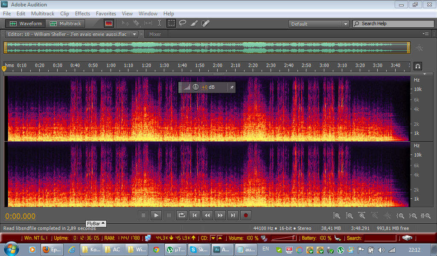The image size is (437, 256).
Task: Expand the Editor file list dropdown
Action: (134, 34)
